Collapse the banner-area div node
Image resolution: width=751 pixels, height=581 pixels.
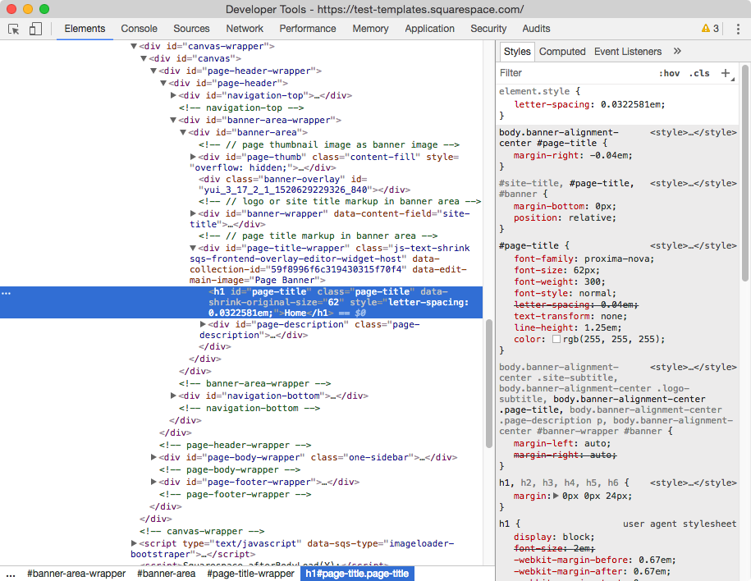point(183,133)
